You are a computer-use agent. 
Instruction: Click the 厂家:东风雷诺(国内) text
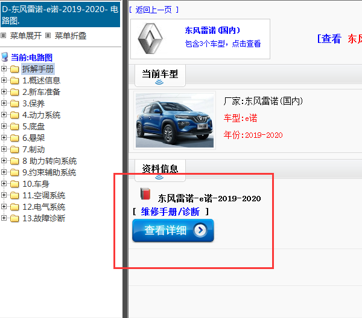(x=263, y=101)
